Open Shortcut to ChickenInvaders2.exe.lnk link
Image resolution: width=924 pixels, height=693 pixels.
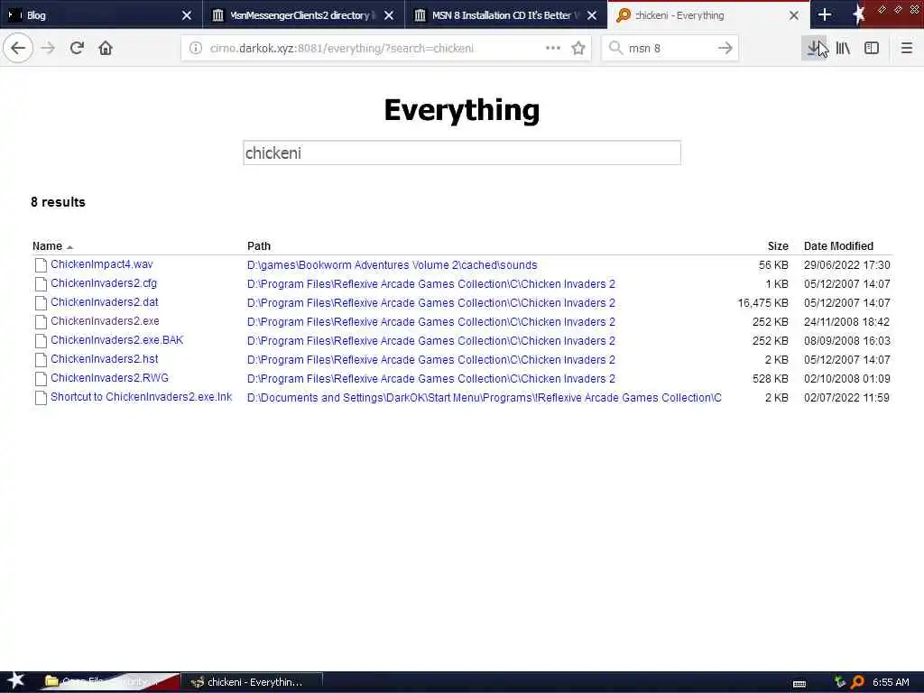point(142,397)
